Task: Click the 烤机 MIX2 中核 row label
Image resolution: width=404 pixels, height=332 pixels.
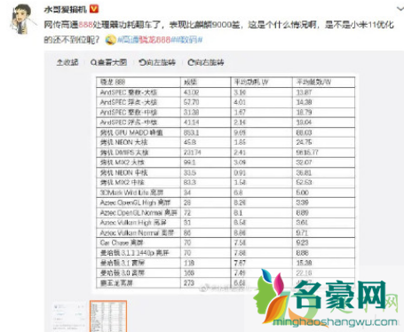Action: 123,182
